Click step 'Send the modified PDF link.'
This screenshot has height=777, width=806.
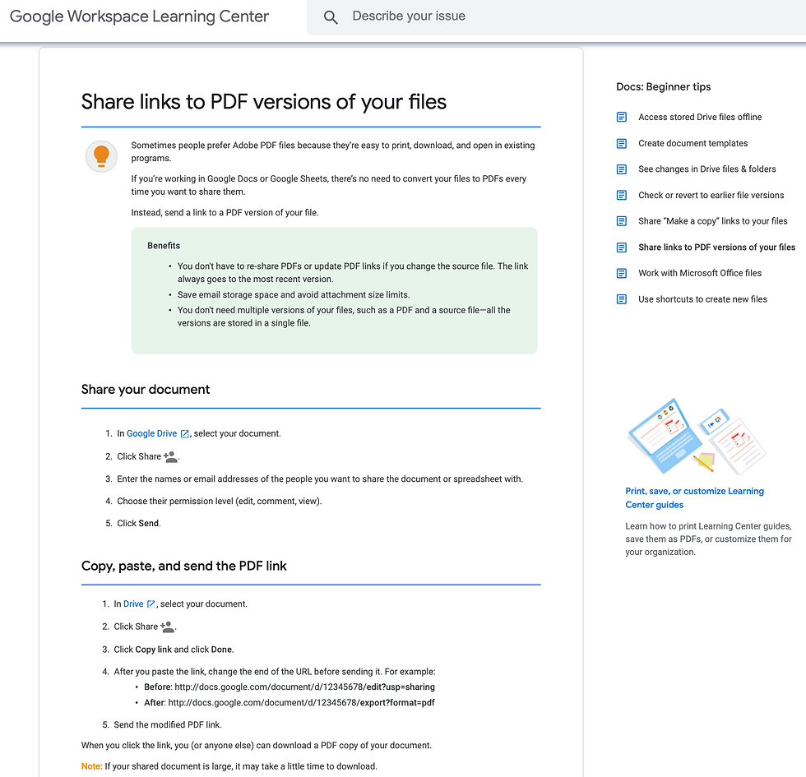click(x=168, y=724)
